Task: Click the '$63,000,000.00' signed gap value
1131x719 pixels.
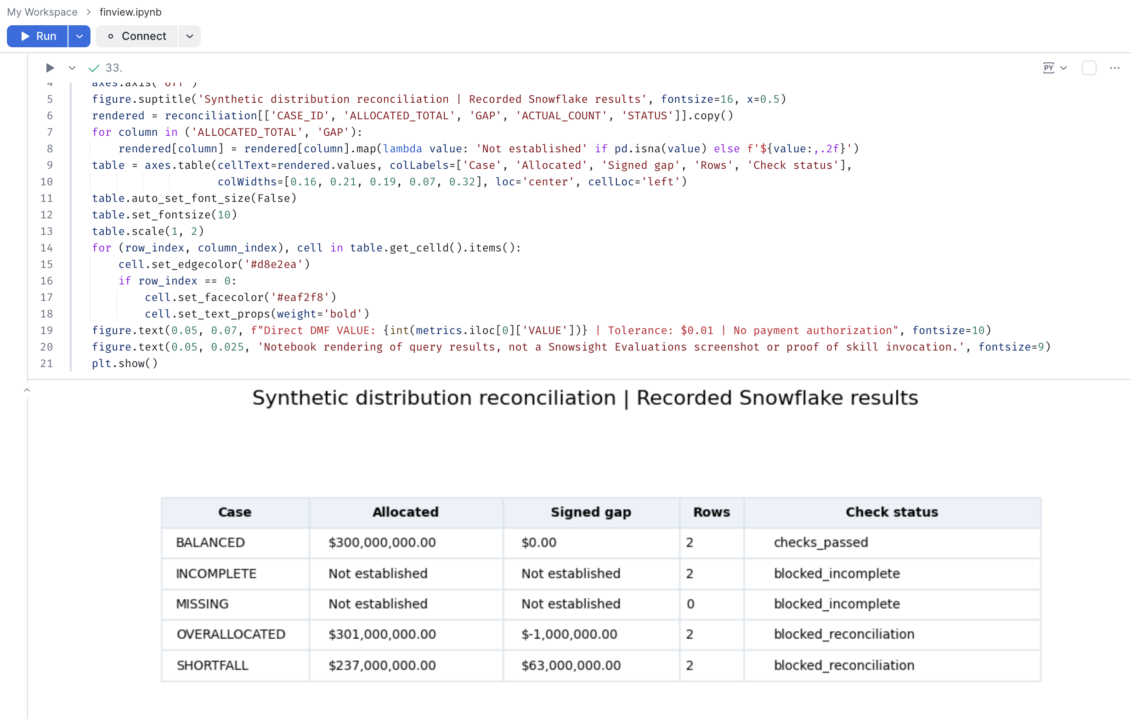Action: point(571,665)
